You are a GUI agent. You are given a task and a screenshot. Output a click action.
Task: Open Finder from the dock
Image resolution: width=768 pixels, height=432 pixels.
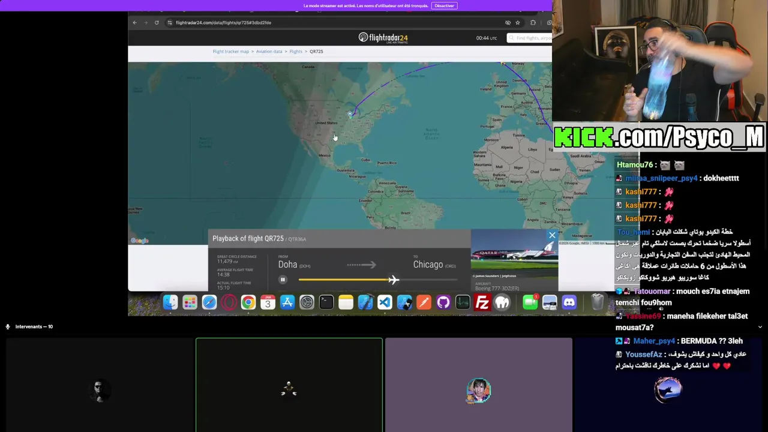[x=170, y=302]
